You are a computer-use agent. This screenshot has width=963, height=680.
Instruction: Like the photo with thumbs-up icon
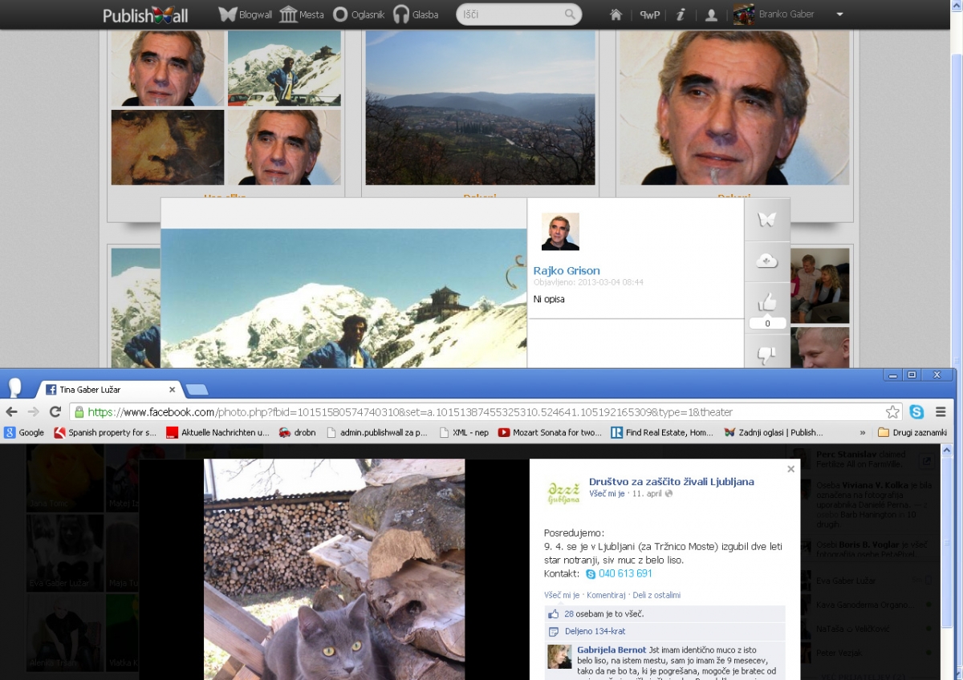point(767,302)
